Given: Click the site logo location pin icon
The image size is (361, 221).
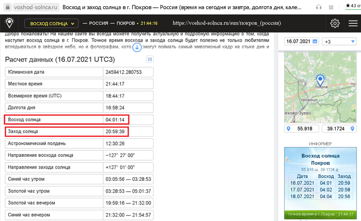Looking at the screenshot, I should pos(9,23).
